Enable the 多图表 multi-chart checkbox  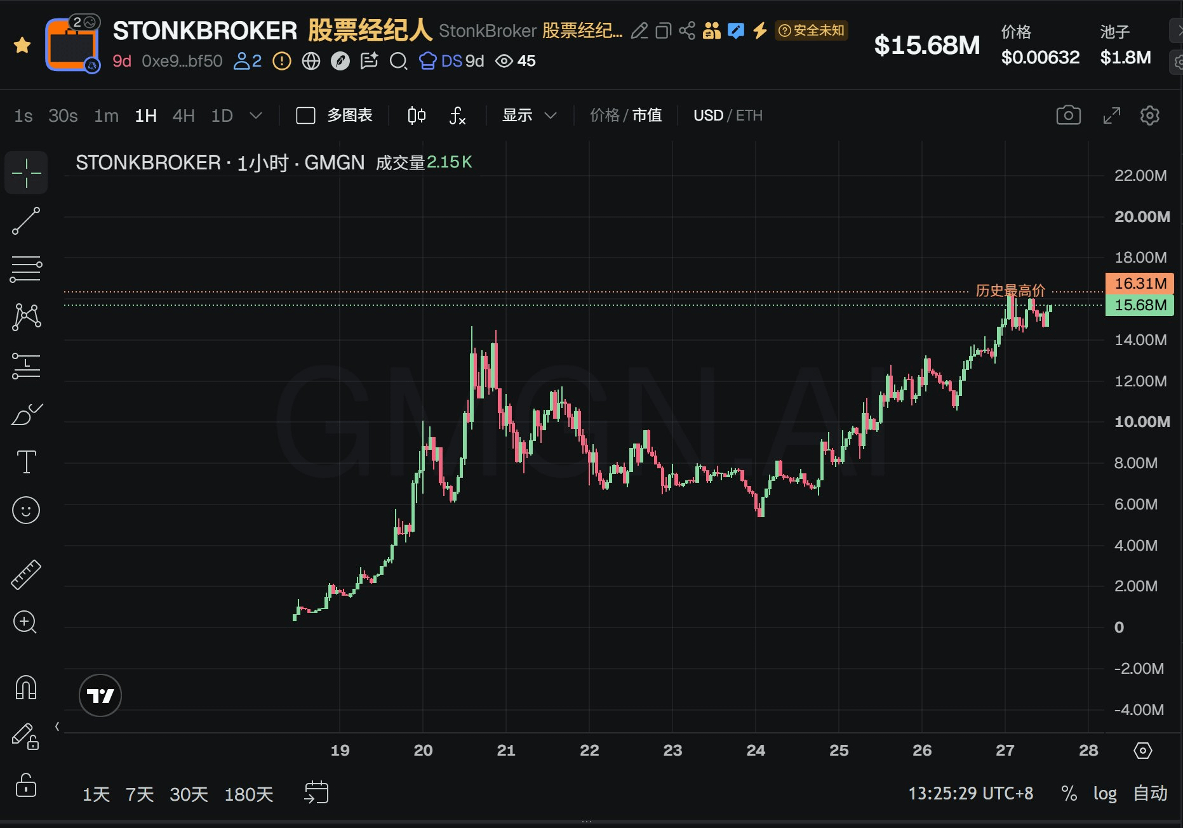tap(305, 115)
